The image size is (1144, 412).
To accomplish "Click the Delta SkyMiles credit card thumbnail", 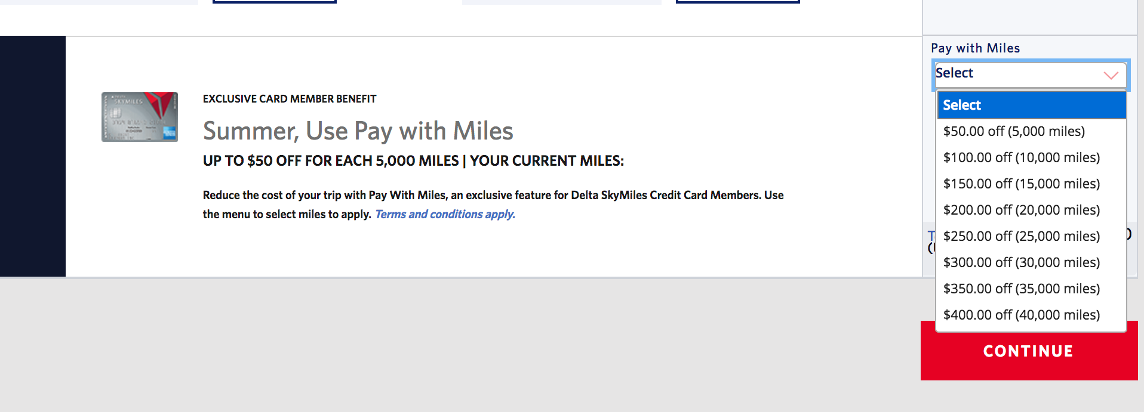I will 139,117.
